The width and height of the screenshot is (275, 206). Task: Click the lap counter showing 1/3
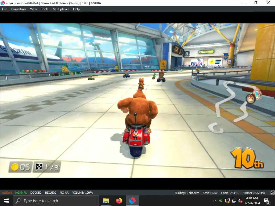[47, 167]
